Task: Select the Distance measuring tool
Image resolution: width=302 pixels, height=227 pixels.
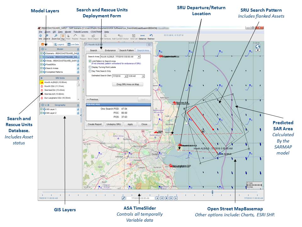Action: pos(142,37)
